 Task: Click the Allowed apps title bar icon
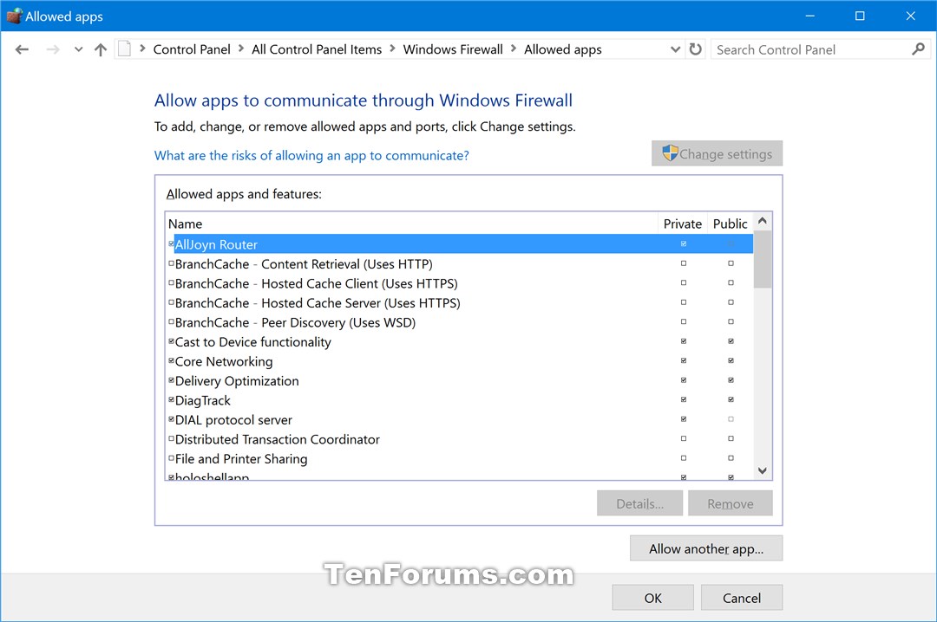[x=14, y=16]
